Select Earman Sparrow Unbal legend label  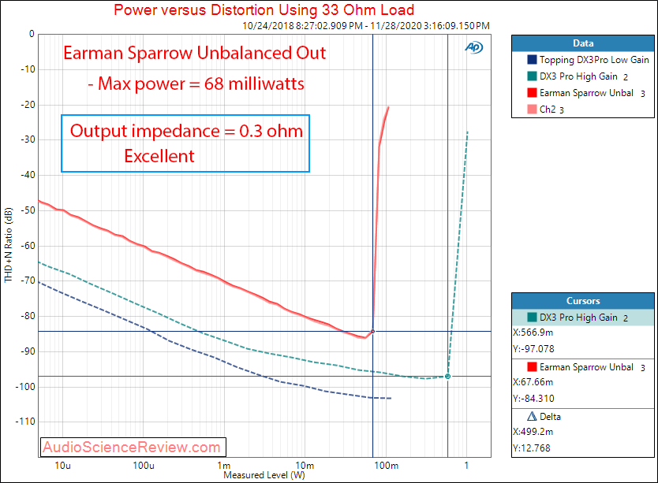(x=586, y=93)
